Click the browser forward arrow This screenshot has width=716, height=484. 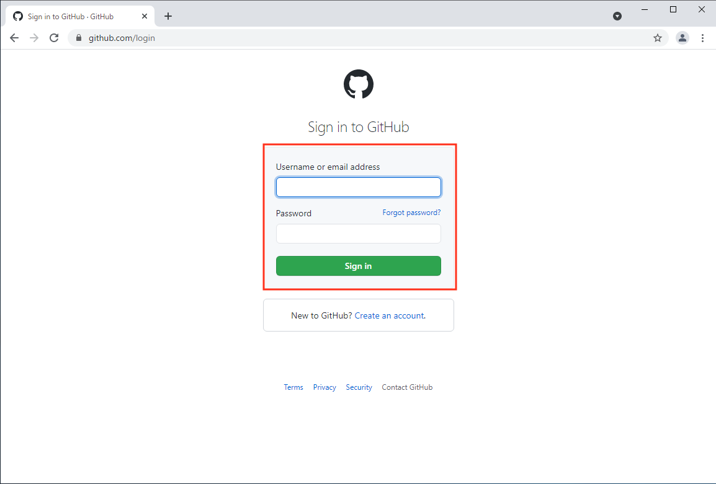tap(34, 38)
